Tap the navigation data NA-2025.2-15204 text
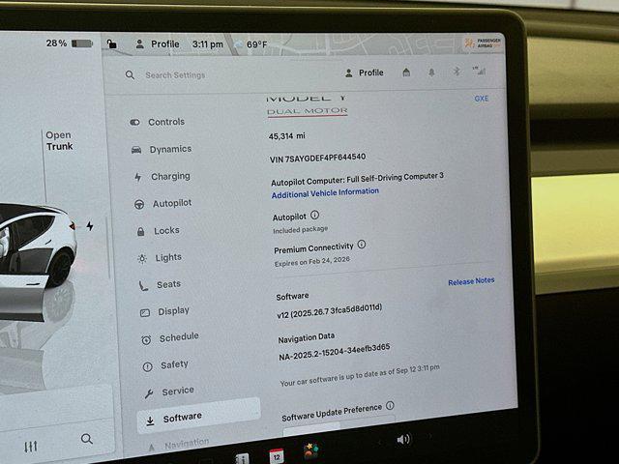 click(335, 352)
